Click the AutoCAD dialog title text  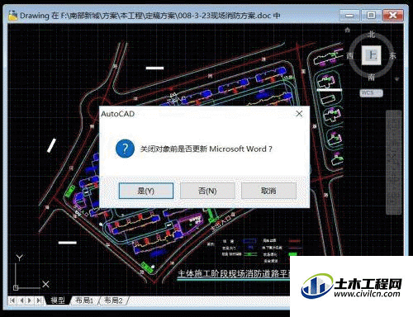tap(118, 114)
